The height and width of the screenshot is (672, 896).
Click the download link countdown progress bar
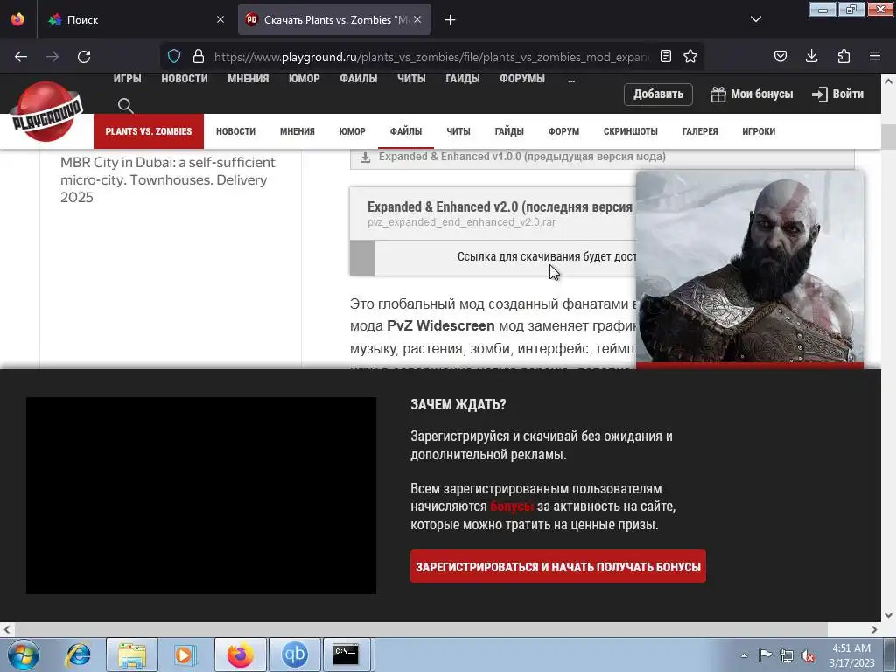click(x=493, y=258)
